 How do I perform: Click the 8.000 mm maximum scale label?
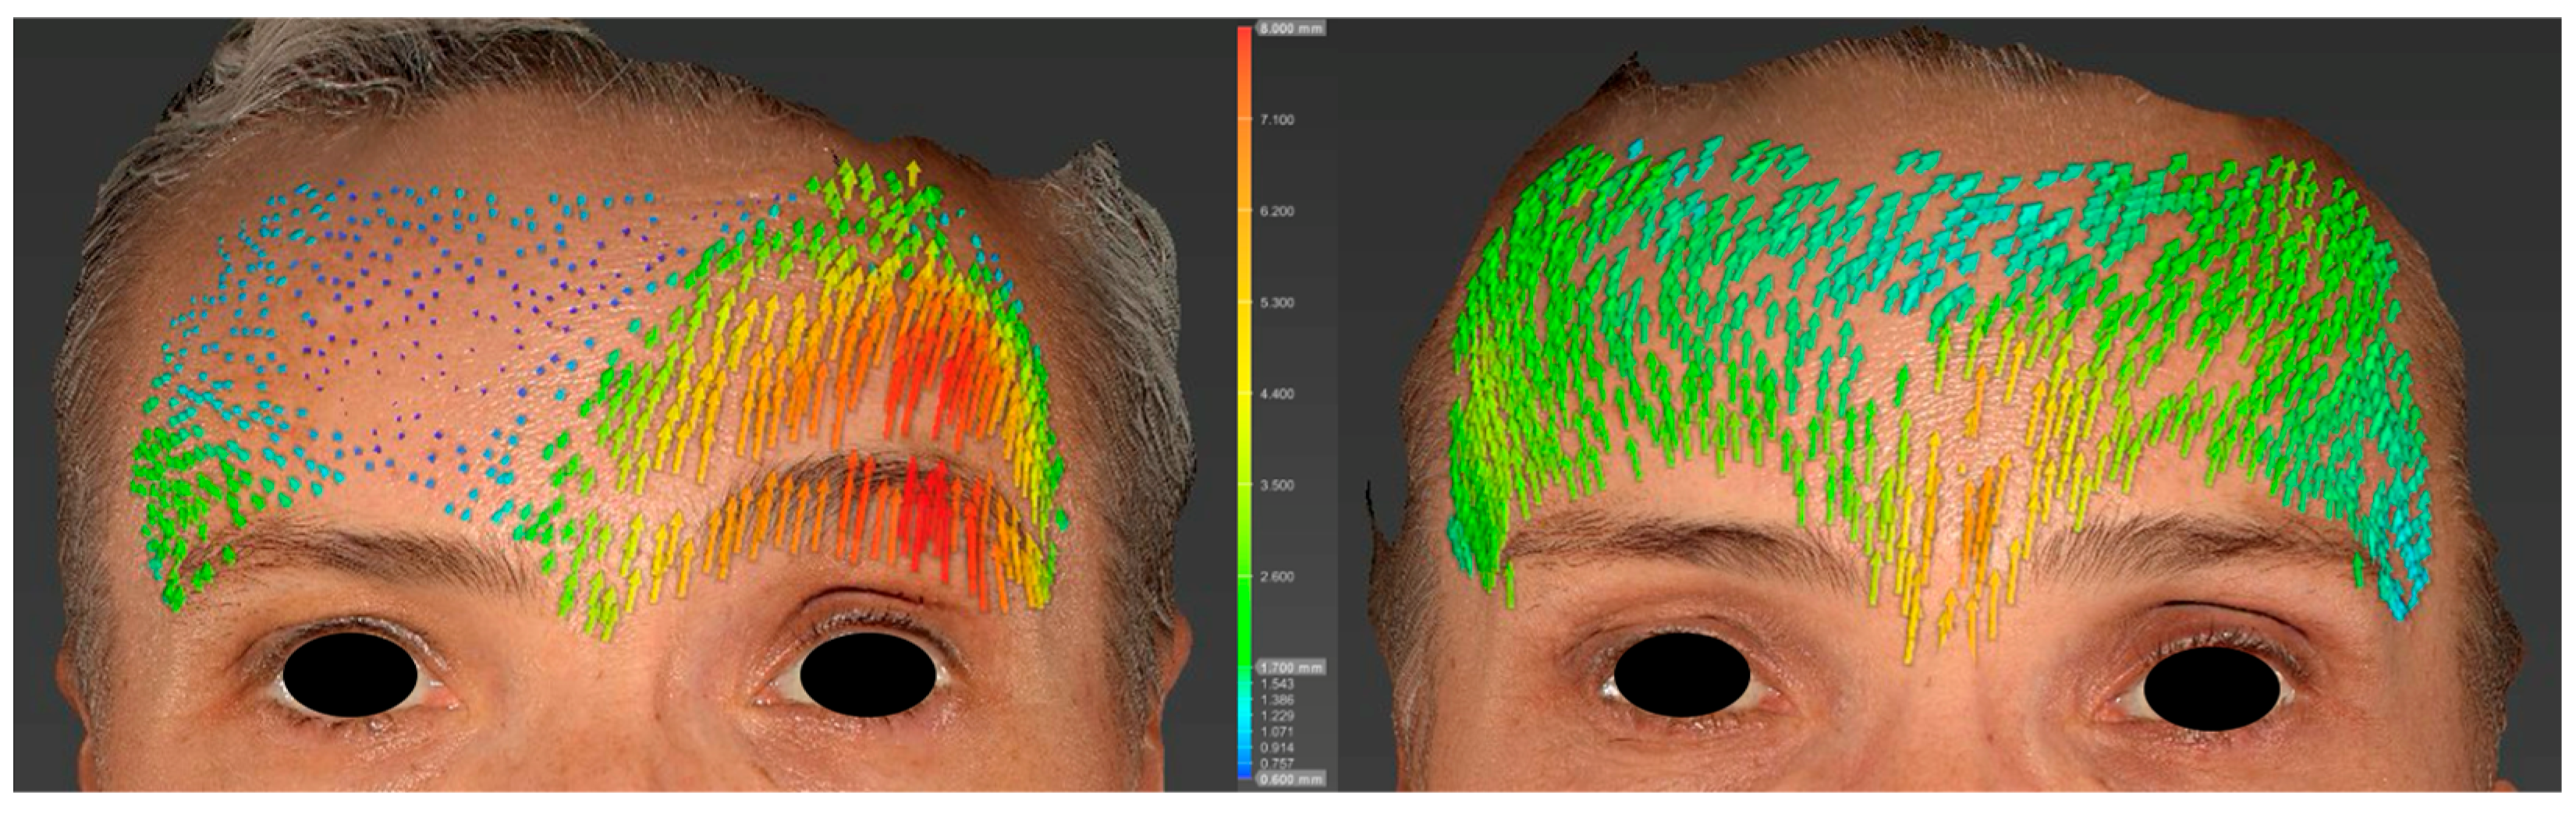pyautogui.click(x=1291, y=29)
